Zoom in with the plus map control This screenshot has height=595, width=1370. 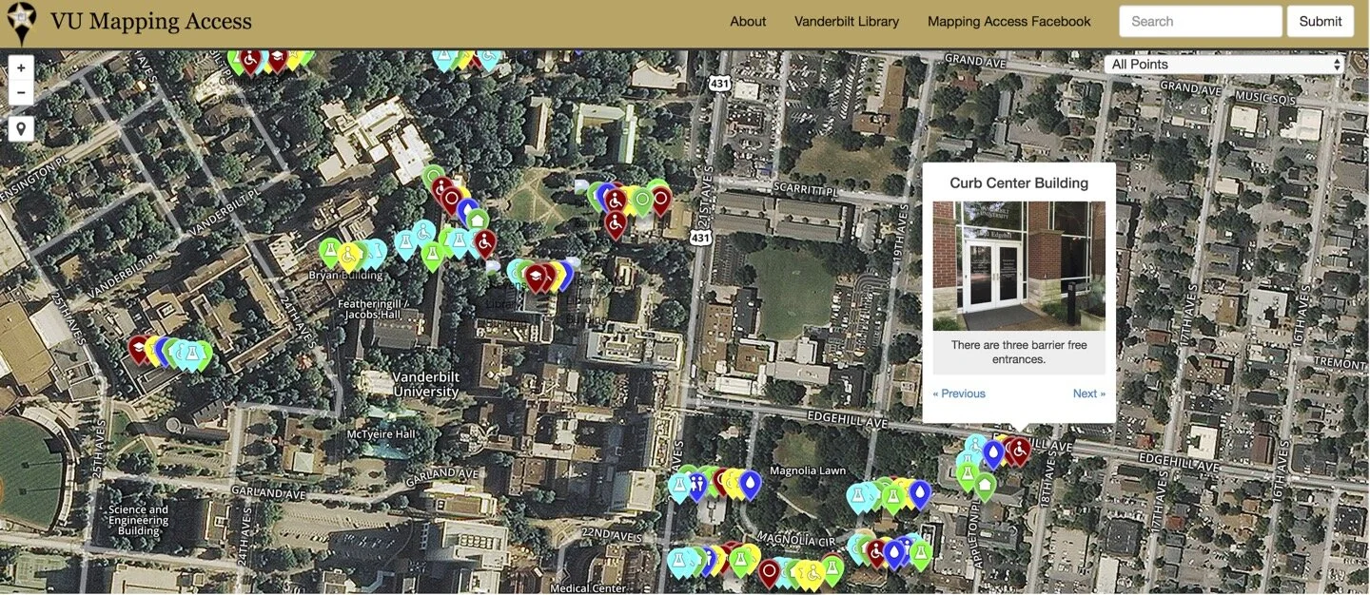(20, 67)
